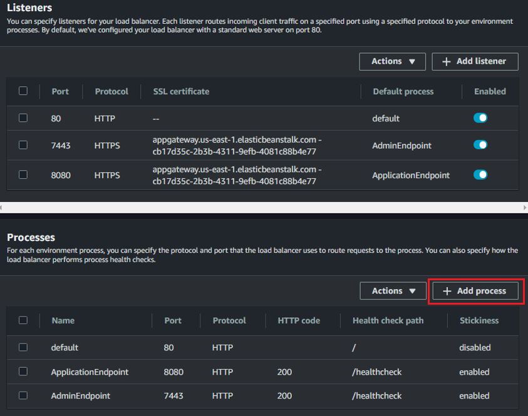This screenshot has width=528, height=416.
Task: Click the horizontal scrollbar between sections
Action: point(264,207)
